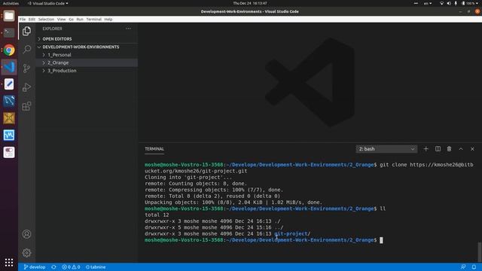The height and width of the screenshot is (271, 482).
Task: Open the system monitor icon in dock
Action: tap(9, 135)
